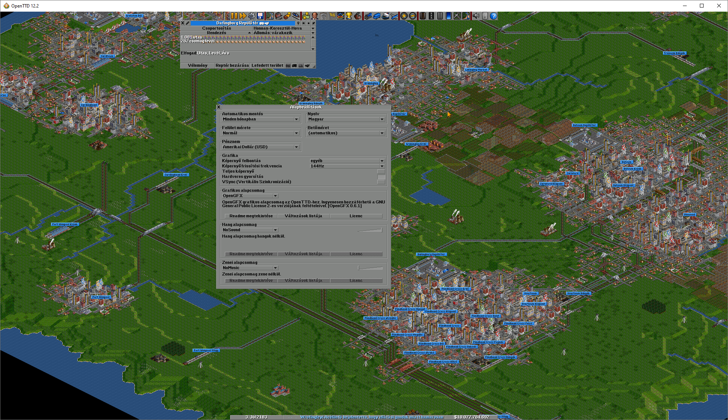Viewport: 728px width, 420px height.
Task: Toggle sticky pin on station window
Action: tap(313, 23)
